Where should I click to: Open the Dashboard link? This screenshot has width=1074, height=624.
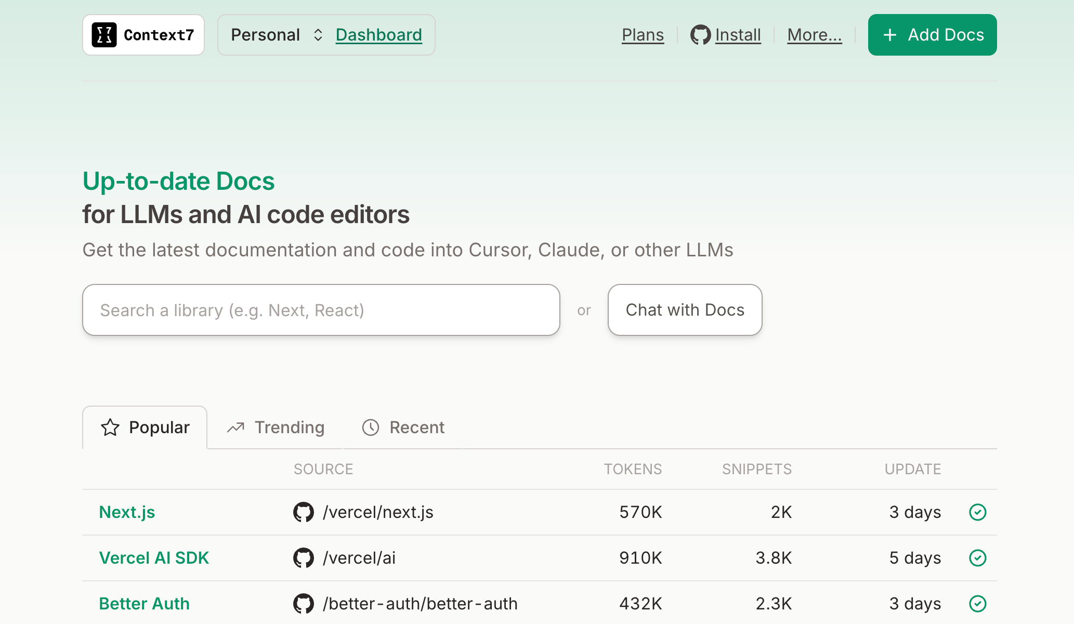click(x=378, y=35)
